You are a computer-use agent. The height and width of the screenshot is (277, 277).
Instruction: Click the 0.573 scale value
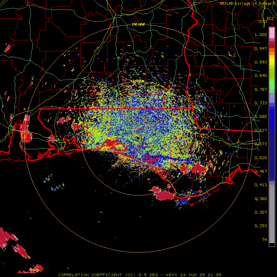click(x=261, y=144)
